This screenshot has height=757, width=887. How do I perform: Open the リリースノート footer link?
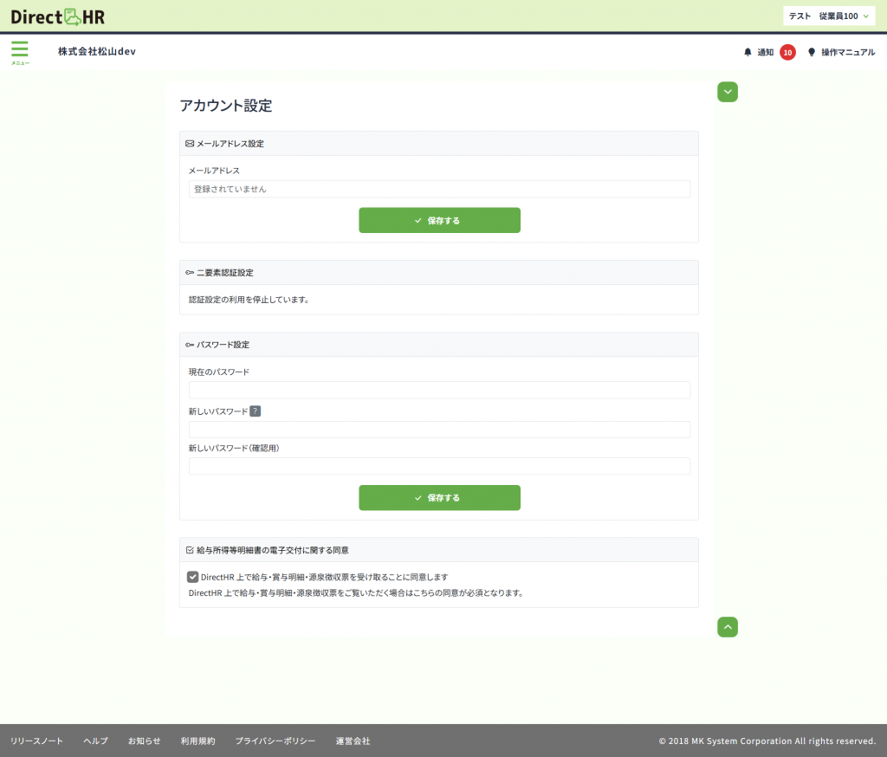coord(36,741)
